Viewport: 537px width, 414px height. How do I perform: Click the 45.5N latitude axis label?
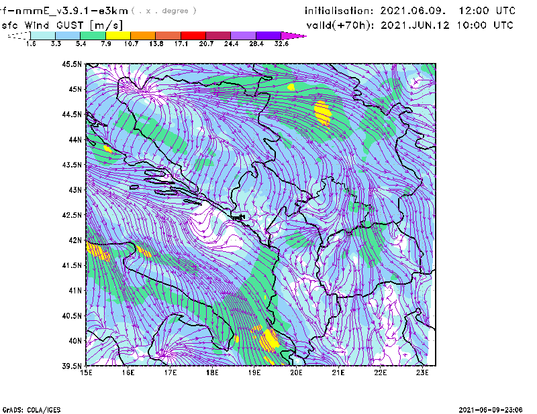[x=72, y=64]
